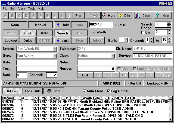Select bank H button

(55, 16)
